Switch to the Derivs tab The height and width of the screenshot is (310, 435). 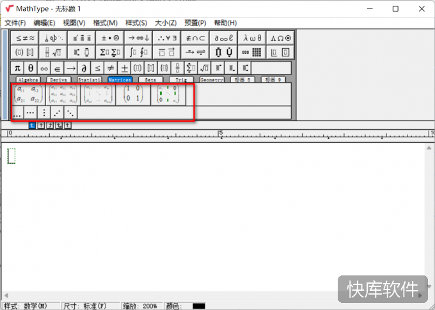coord(59,79)
